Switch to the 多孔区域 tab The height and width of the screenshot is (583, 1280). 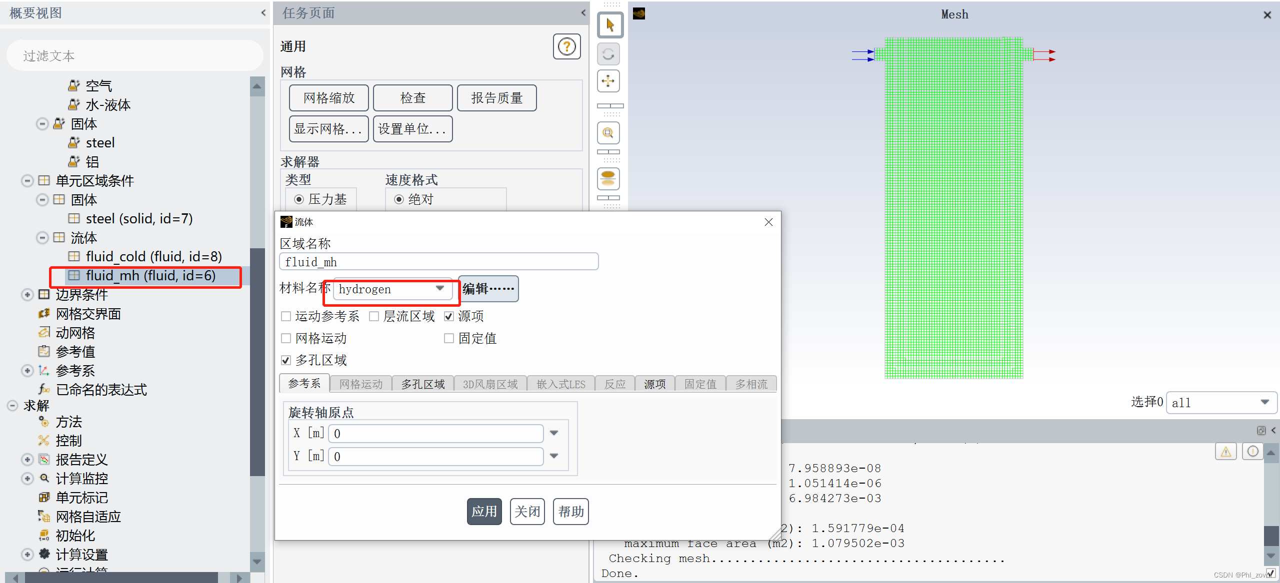[423, 384]
